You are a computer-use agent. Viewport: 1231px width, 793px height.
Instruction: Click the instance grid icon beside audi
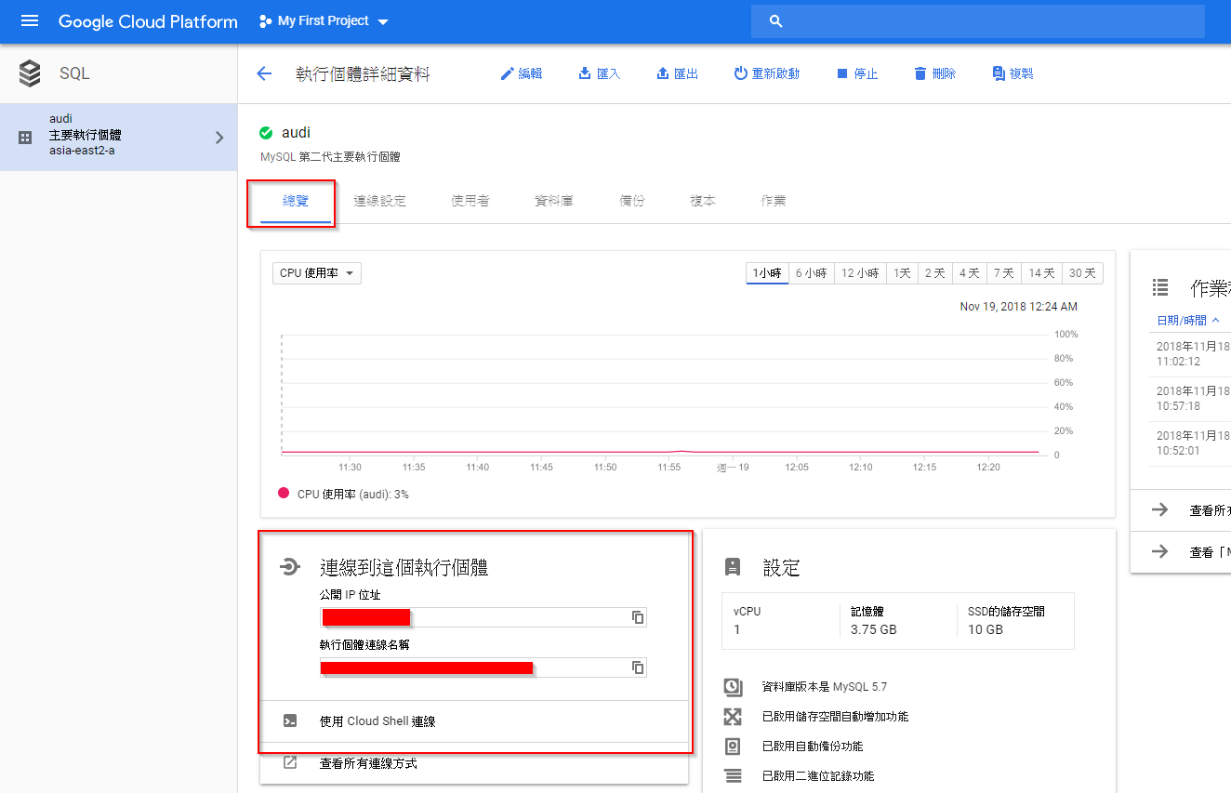pos(25,138)
